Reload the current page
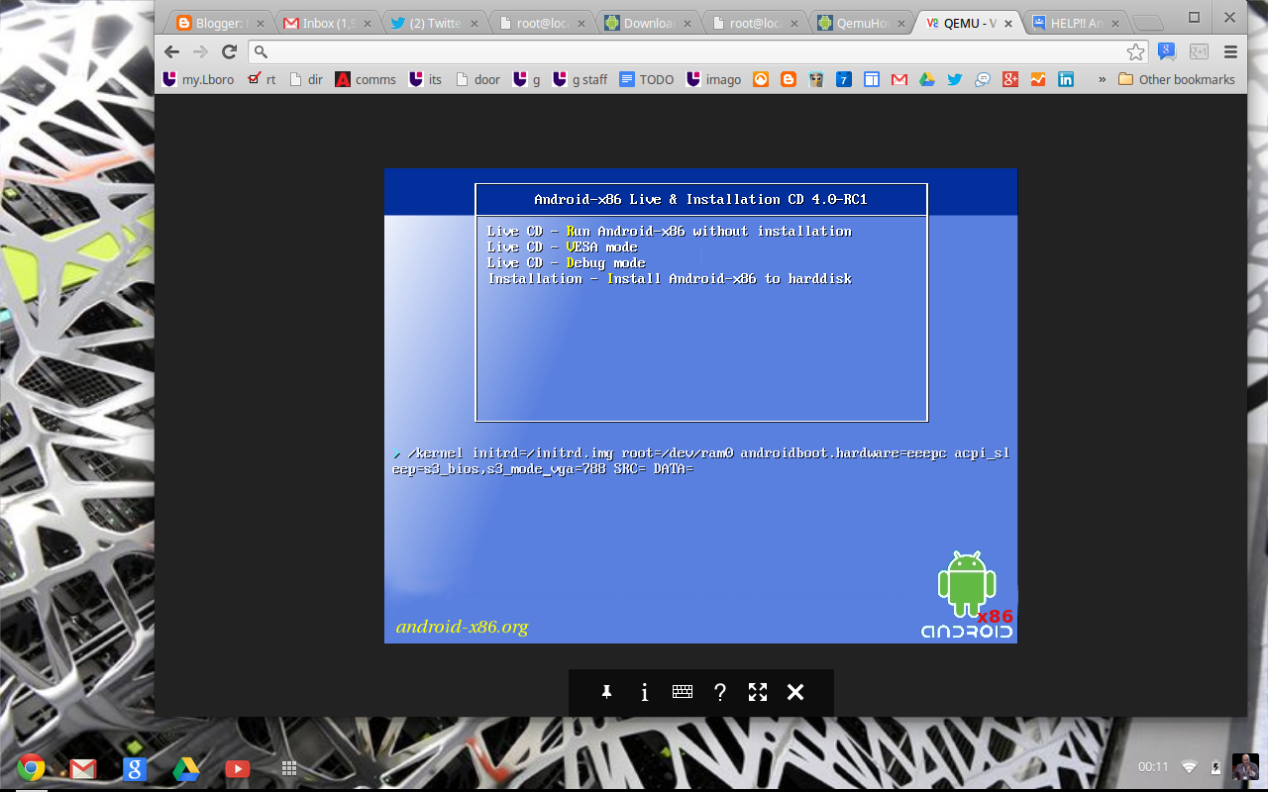The height and width of the screenshot is (792, 1268). coord(229,51)
